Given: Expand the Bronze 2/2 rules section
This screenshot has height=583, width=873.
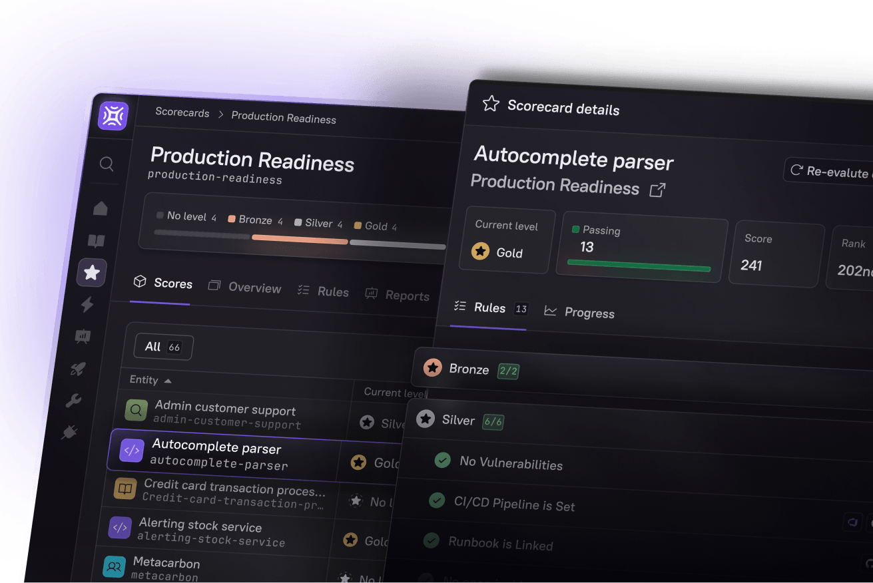Looking at the screenshot, I should pyautogui.click(x=469, y=369).
